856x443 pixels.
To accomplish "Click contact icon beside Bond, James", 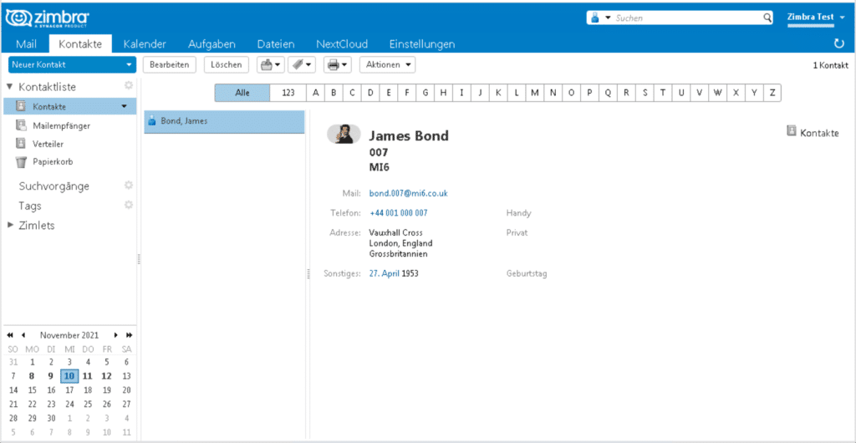I will (x=152, y=122).
